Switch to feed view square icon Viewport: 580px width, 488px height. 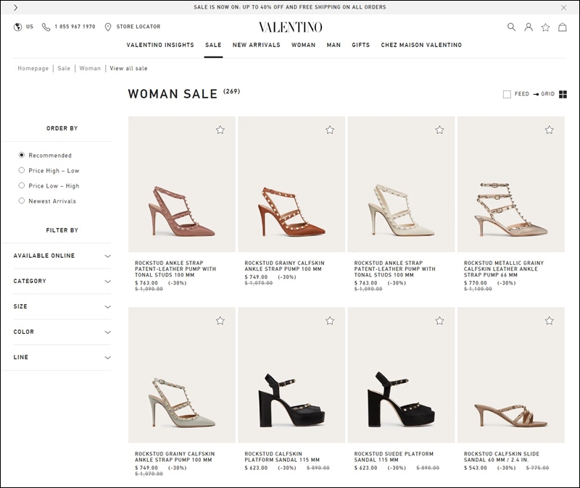[507, 94]
